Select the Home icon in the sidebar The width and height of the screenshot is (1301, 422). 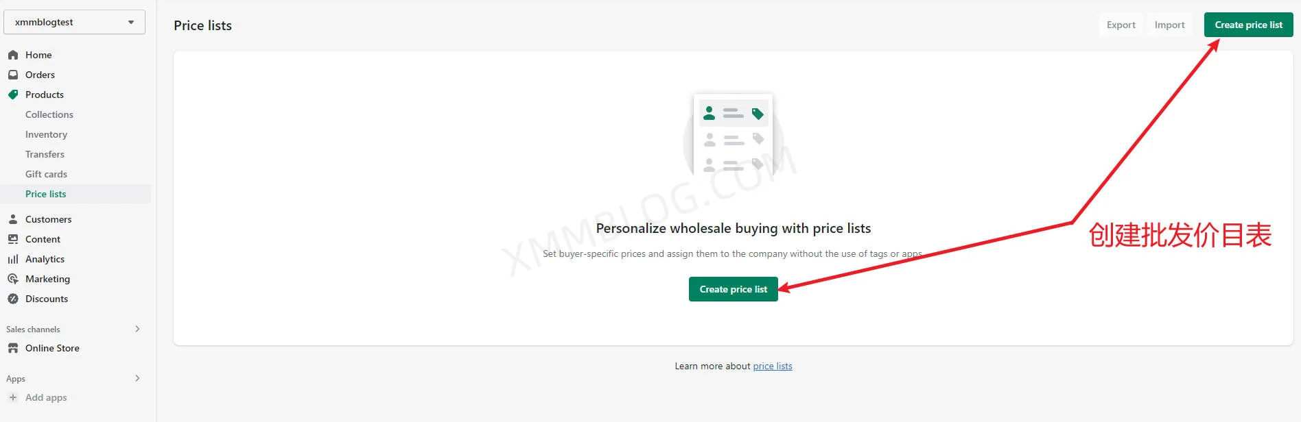coord(13,55)
